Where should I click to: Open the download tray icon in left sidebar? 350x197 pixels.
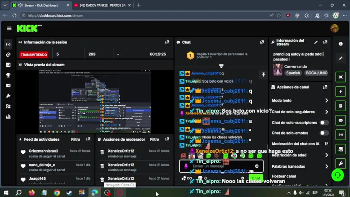click(8, 117)
